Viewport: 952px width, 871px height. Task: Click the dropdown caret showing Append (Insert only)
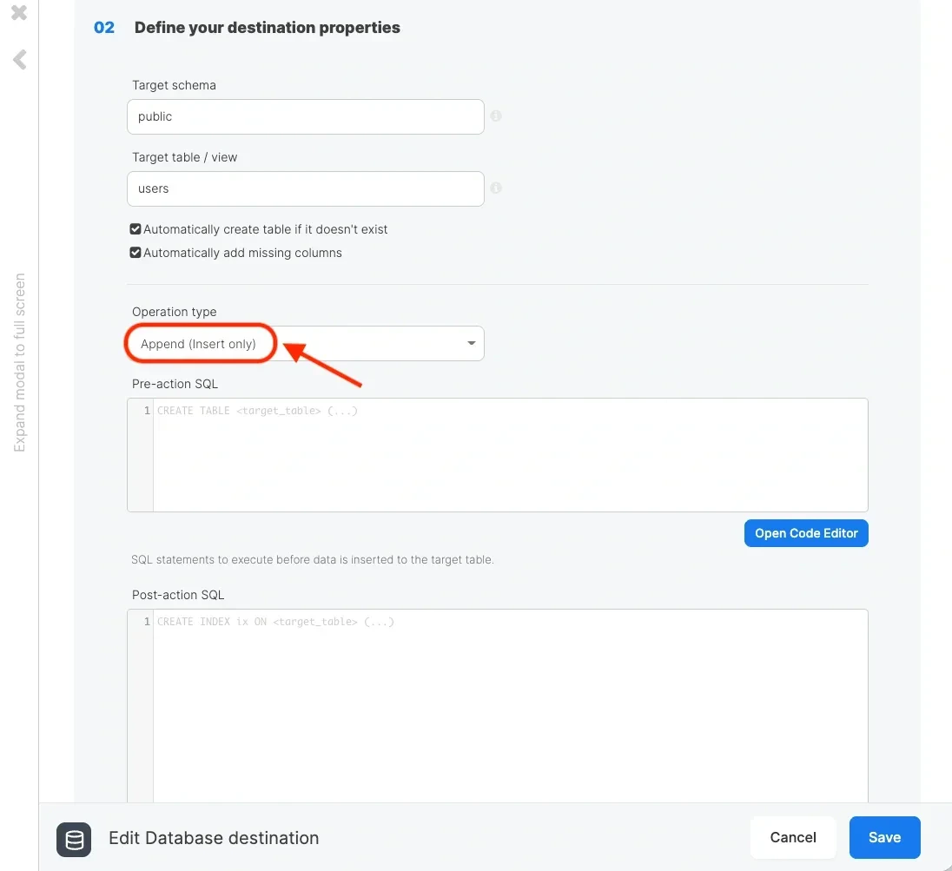pos(470,343)
